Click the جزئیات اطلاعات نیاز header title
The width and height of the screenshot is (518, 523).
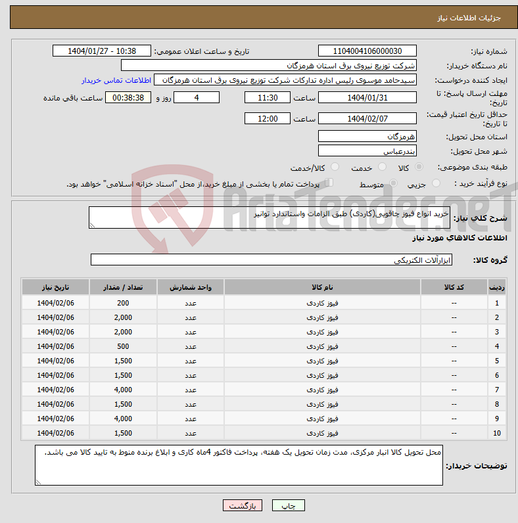click(x=469, y=18)
